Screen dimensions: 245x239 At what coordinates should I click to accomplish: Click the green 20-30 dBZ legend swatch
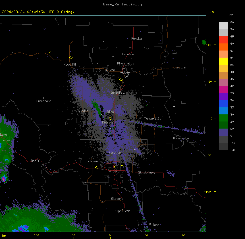(223, 118)
